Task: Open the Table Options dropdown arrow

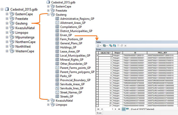Action: point(101,46)
